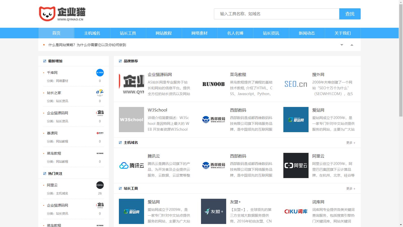
Task: Show previous news item with up arrow
Action: (x=352, y=45)
